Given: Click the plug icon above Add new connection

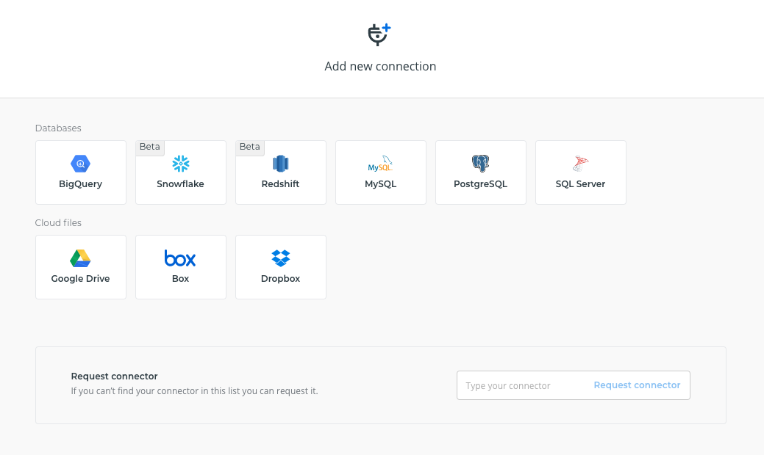Looking at the screenshot, I should click(379, 34).
